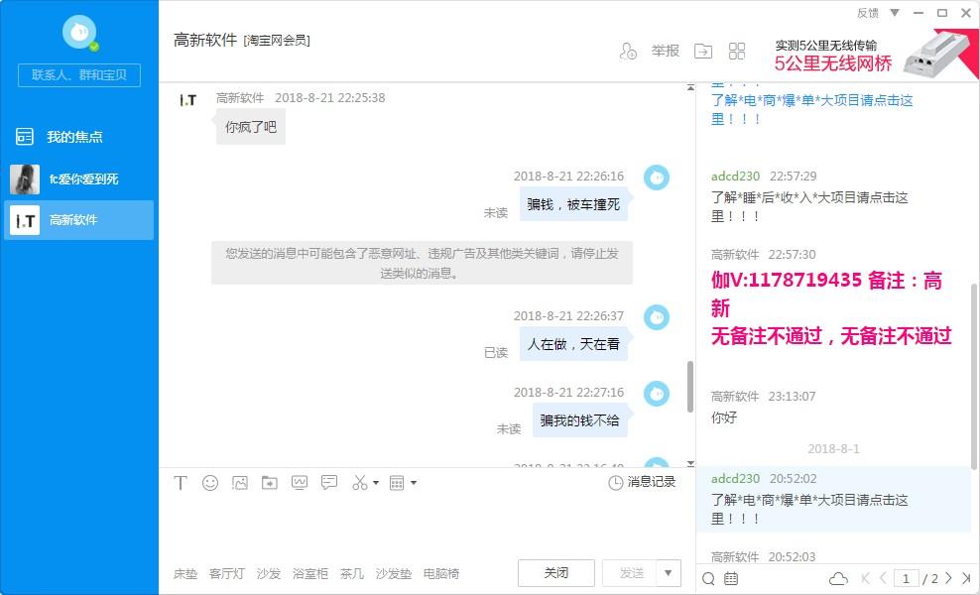980x595 pixels.
Task: Click the quick phrase speech bubble icon
Action: coord(329,483)
